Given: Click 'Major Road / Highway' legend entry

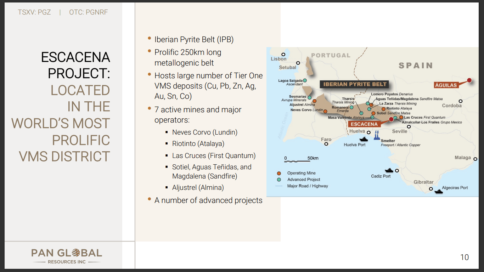Looking at the screenshot, I should [308, 186].
